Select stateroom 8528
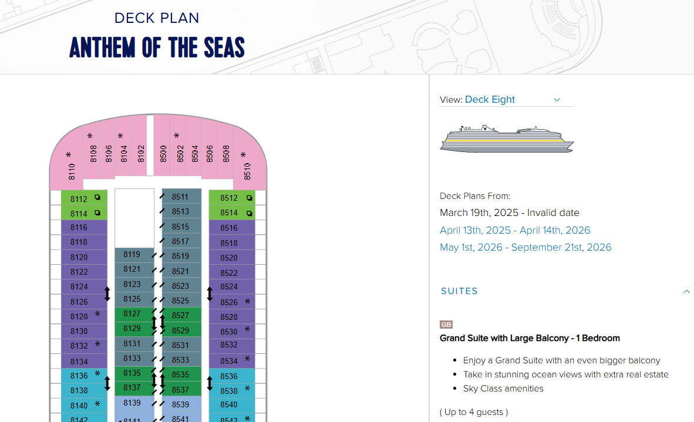The image size is (694, 422). click(x=232, y=317)
